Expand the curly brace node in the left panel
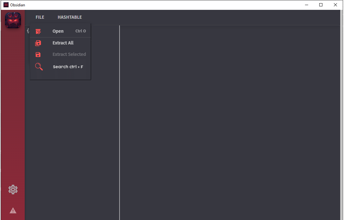 (x=28, y=31)
